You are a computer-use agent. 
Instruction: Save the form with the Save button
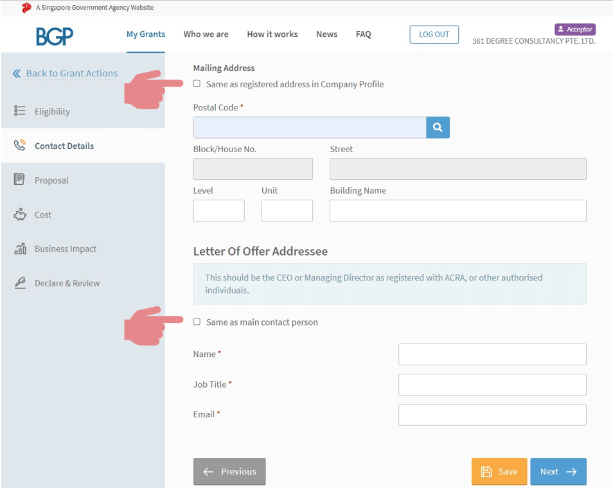pos(499,471)
